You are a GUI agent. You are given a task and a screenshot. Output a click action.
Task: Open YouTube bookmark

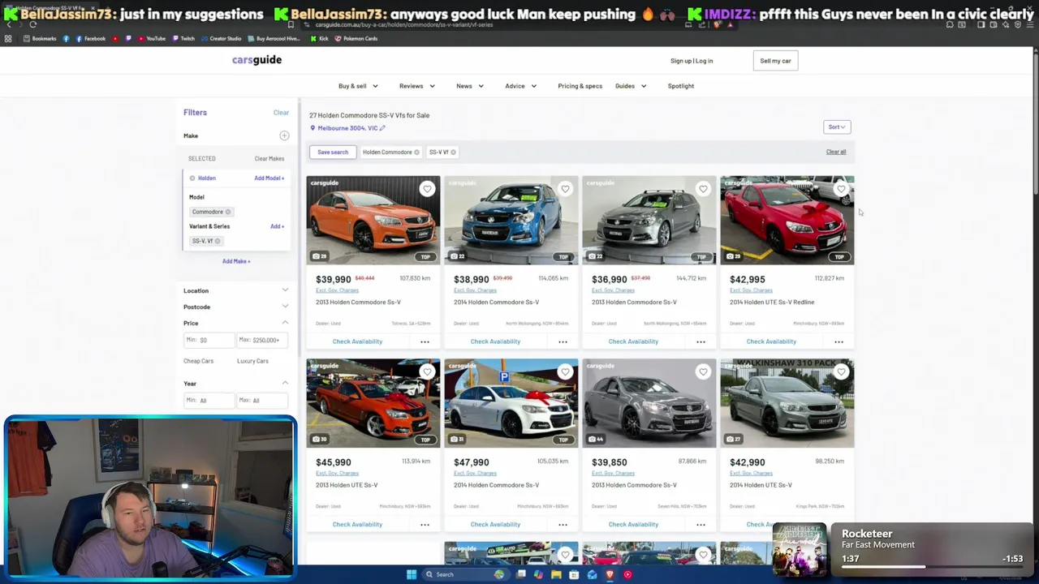tap(152, 38)
